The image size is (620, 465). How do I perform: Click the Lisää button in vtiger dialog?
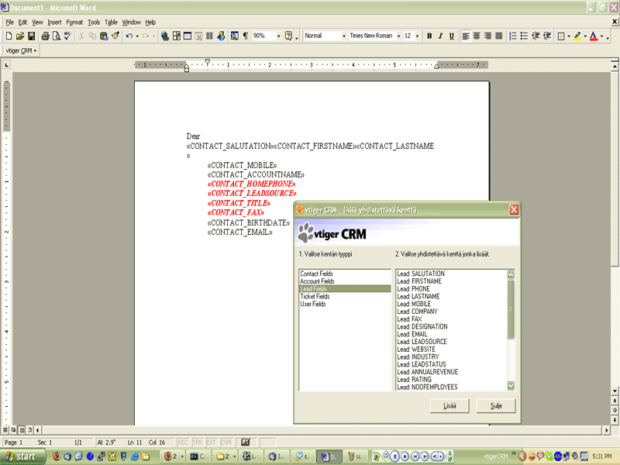[449, 405]
